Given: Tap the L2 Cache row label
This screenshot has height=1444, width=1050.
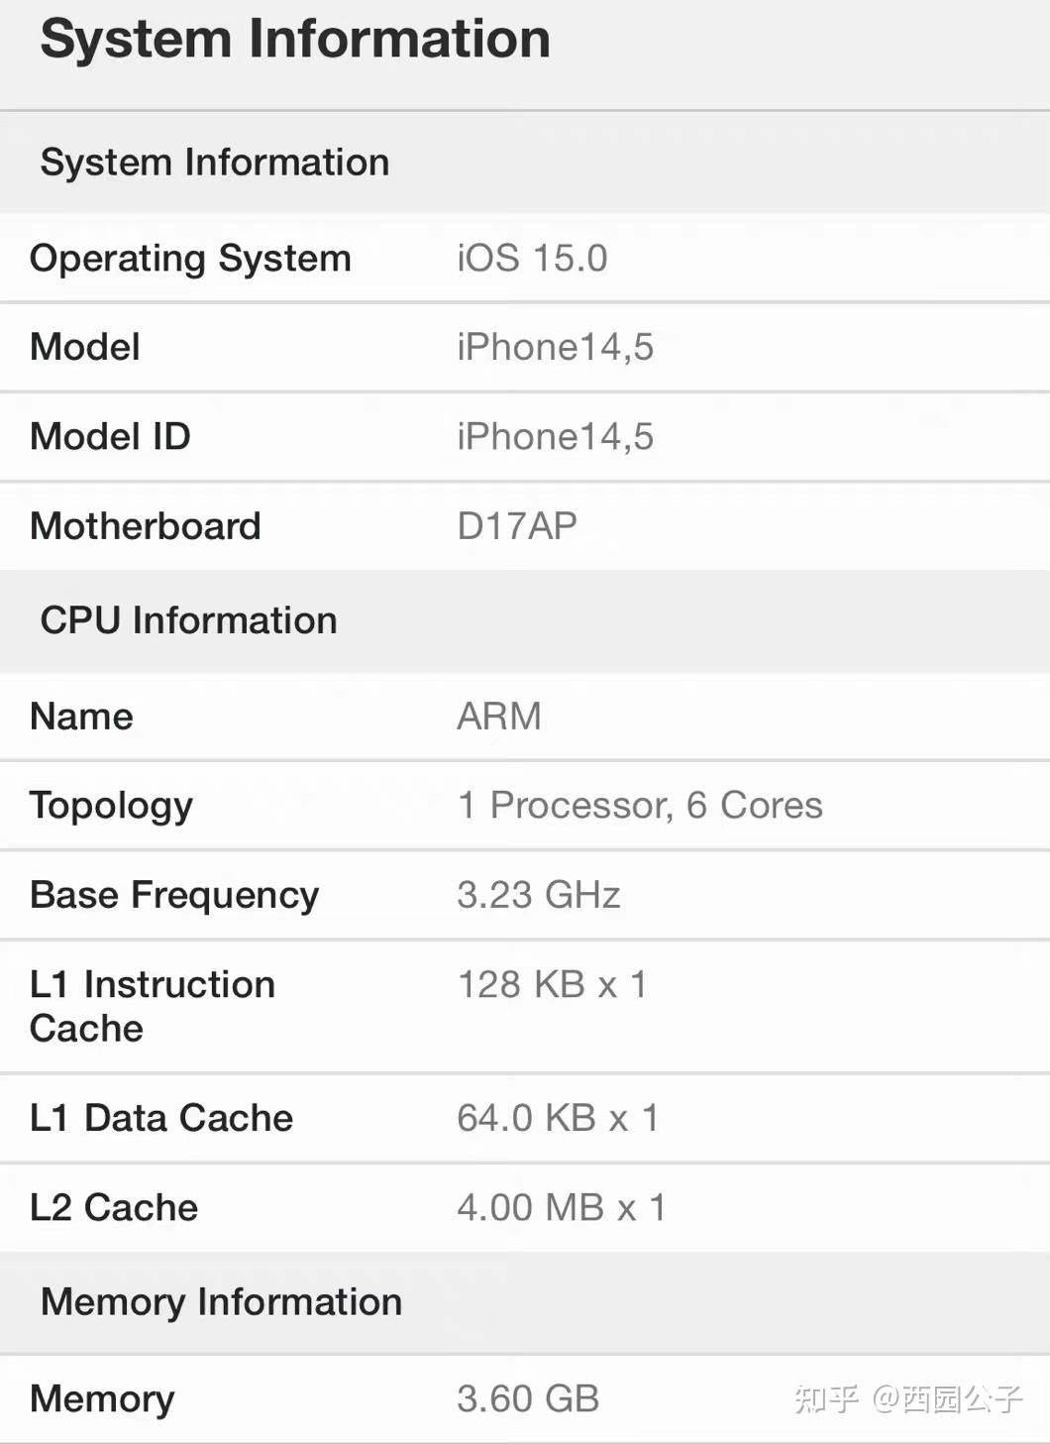Looking at the screenshot, I should point(114,1207).
